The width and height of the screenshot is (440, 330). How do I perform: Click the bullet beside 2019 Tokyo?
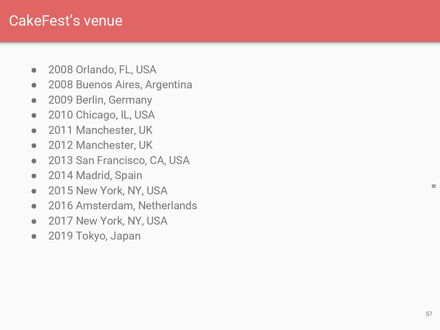[34, 237]
